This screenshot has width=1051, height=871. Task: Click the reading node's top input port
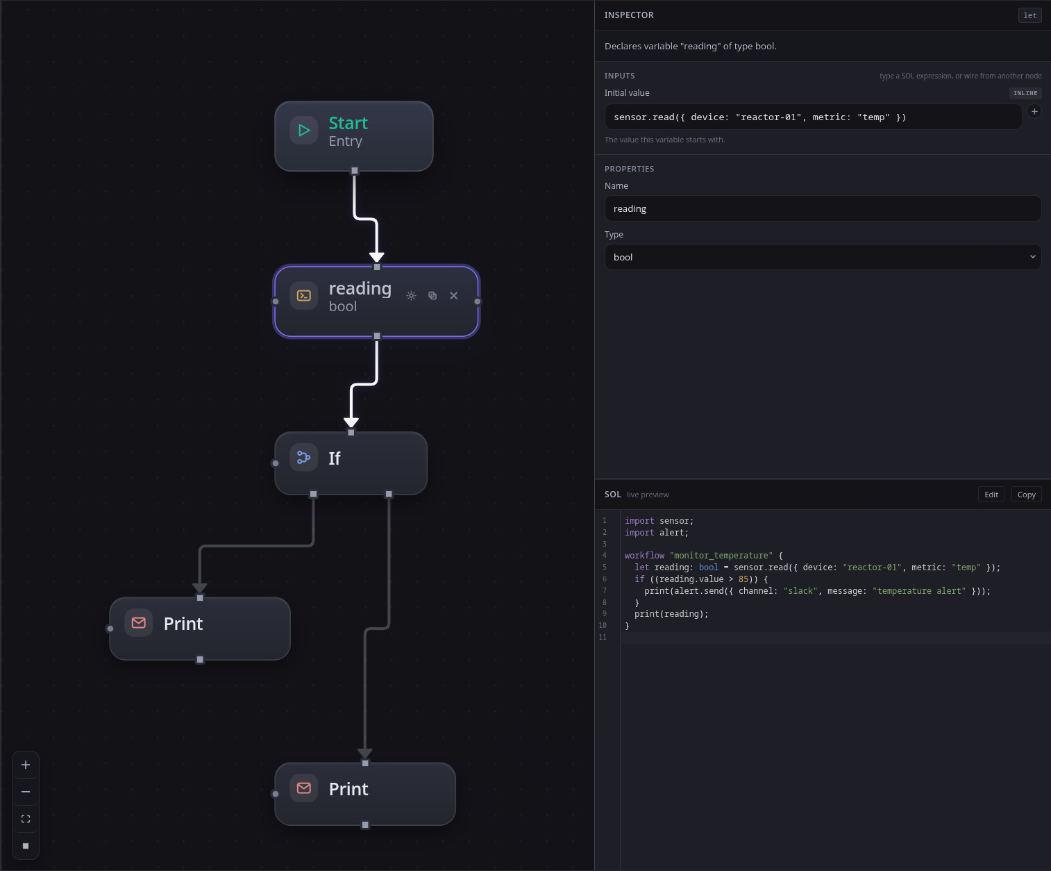point(377,267)
